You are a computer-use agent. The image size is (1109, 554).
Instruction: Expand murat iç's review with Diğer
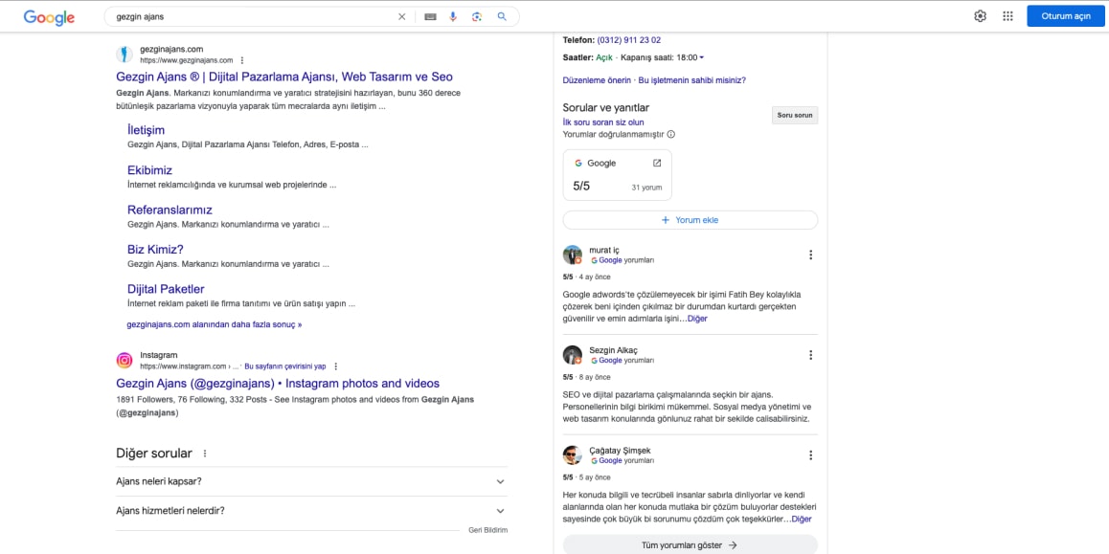697,319
